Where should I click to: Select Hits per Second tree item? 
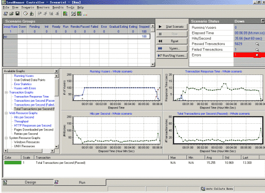(24, 117)
